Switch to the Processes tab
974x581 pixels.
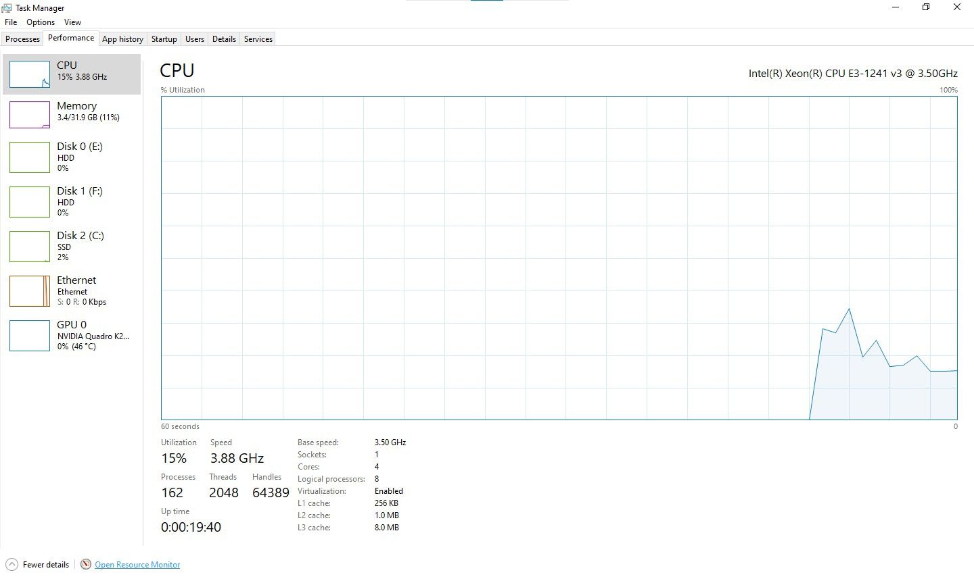[22, 39]
